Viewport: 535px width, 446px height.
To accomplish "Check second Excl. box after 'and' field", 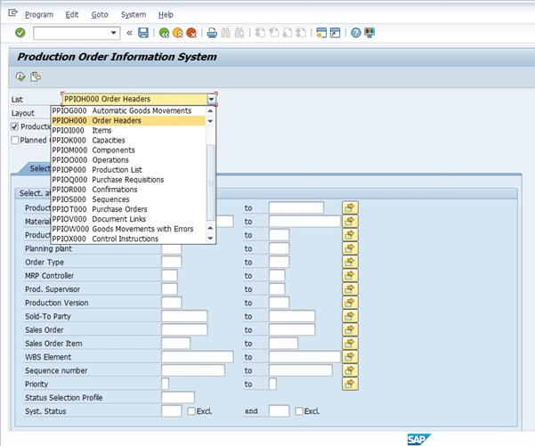I will tap(299, 411).
